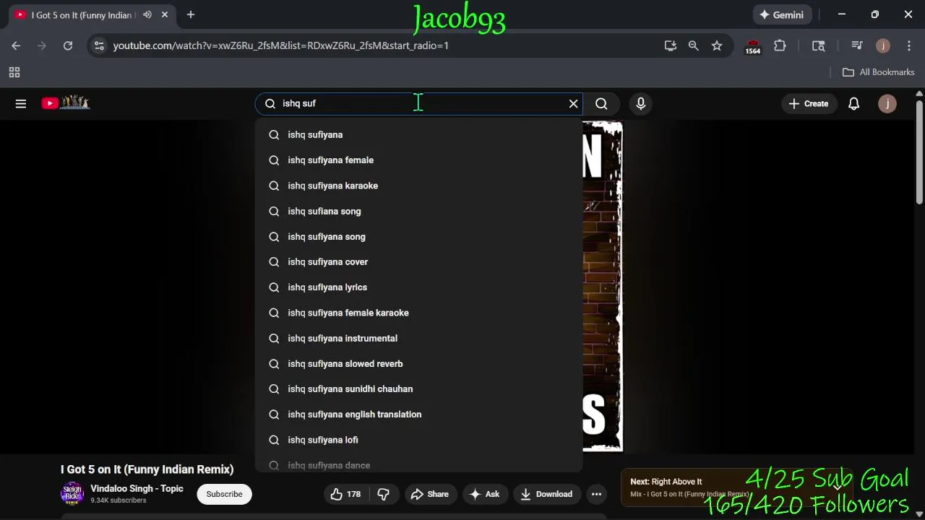Open the zoom magnifier in address bar
Viewport: 925px width, 520px height.
[x=693, y=45]
